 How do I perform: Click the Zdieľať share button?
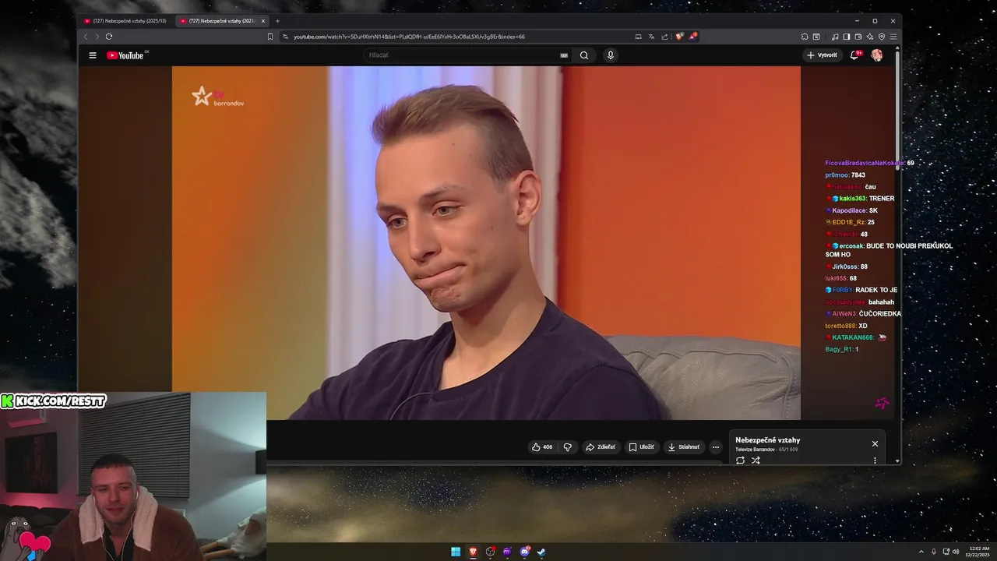601,447
